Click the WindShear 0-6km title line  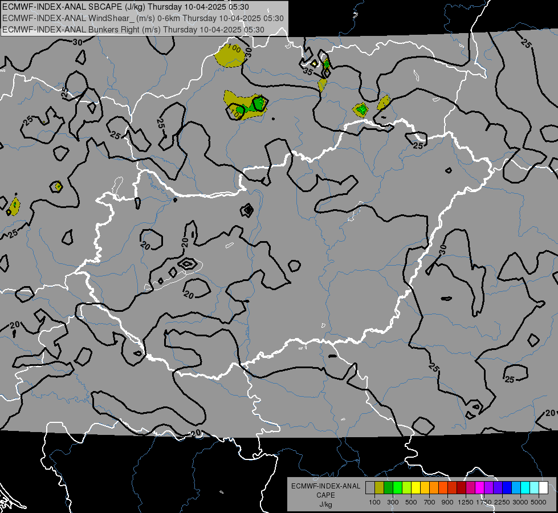click(x=142, y=18)
